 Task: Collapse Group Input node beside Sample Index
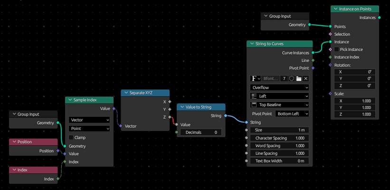point(14,114)
